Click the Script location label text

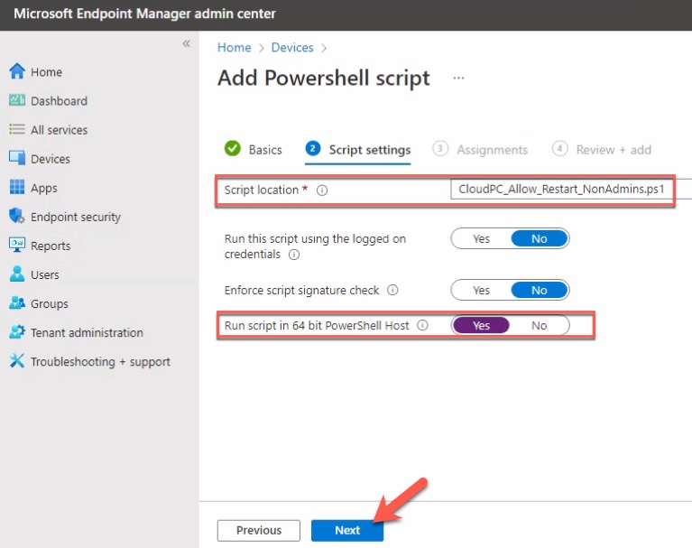[262, 190]
